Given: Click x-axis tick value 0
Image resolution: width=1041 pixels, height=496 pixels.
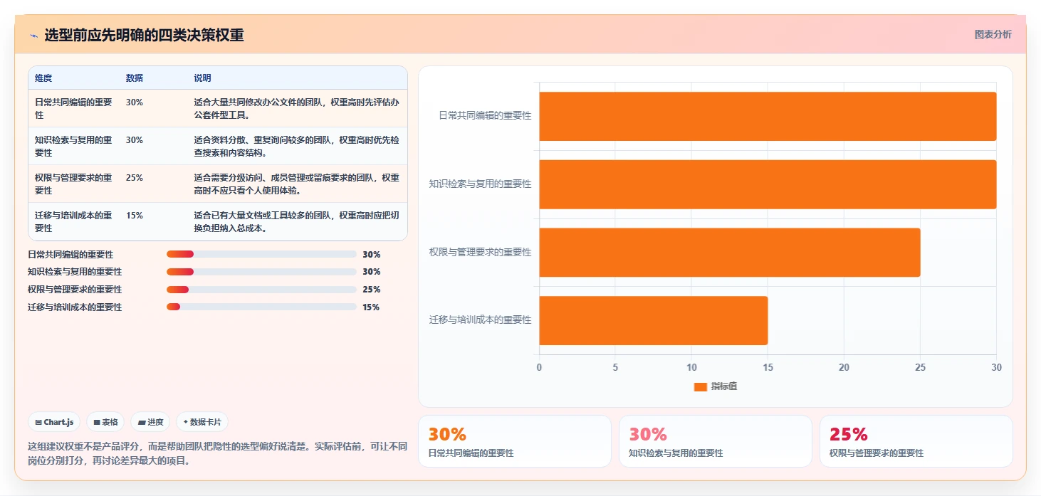Looking at the screenshot, I should [x=539, y=368].
